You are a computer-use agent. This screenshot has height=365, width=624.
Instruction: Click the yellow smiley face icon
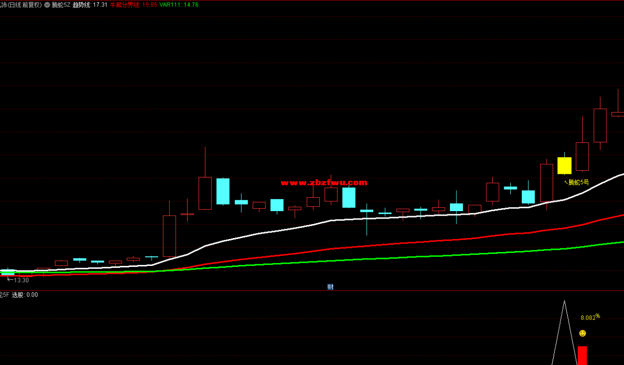[x=582, y=333]
